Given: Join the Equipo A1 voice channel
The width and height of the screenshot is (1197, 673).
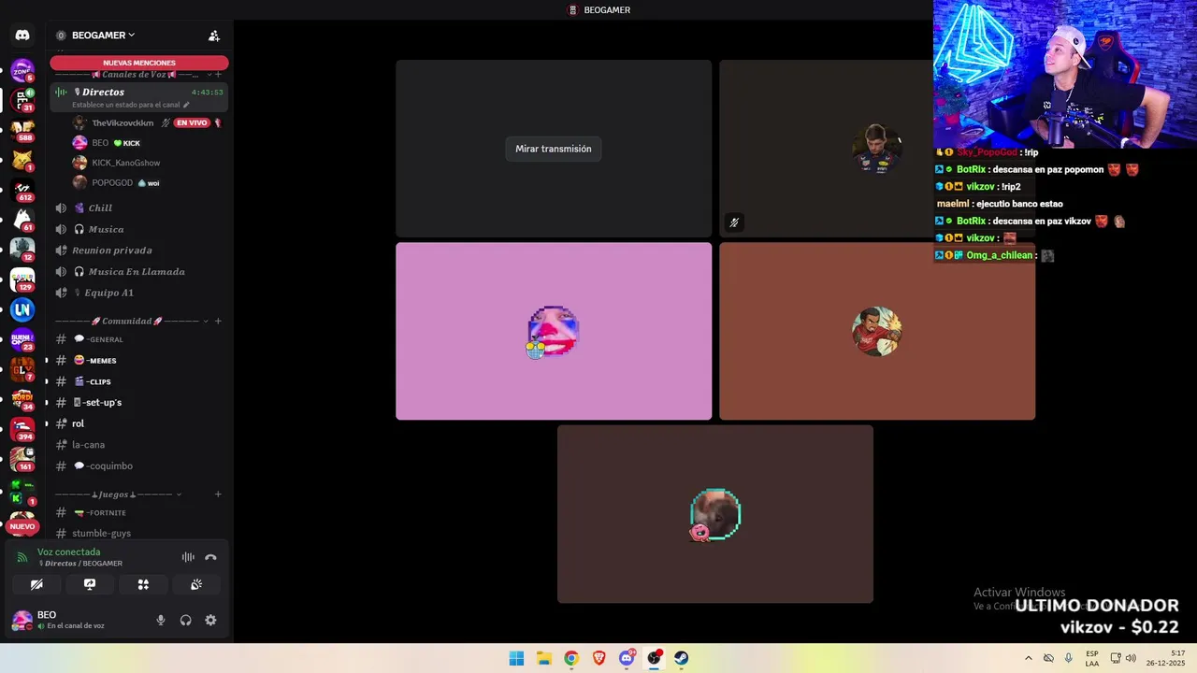Looking at the screenshot, I should tap(139, 293).
